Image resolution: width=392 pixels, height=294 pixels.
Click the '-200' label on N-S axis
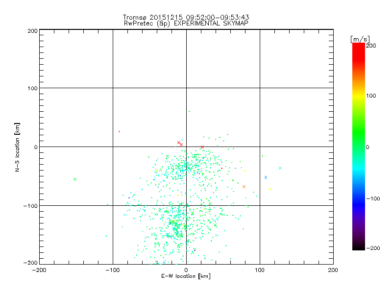[x=30, y=263]
